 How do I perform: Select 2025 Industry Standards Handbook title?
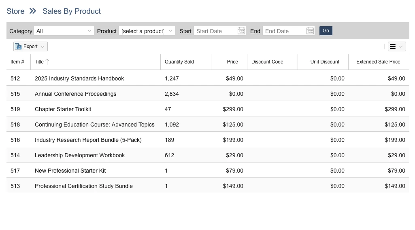click(79, 78)
